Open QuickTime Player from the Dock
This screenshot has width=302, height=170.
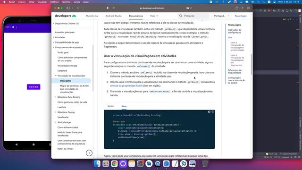point(158,164)
